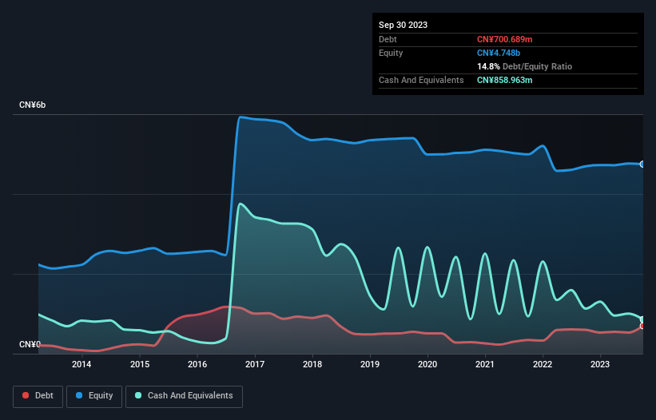This screenshot has height=420, width=656.
Task: Click the 2018 x-axis label
Action: [x=312, y=364]
